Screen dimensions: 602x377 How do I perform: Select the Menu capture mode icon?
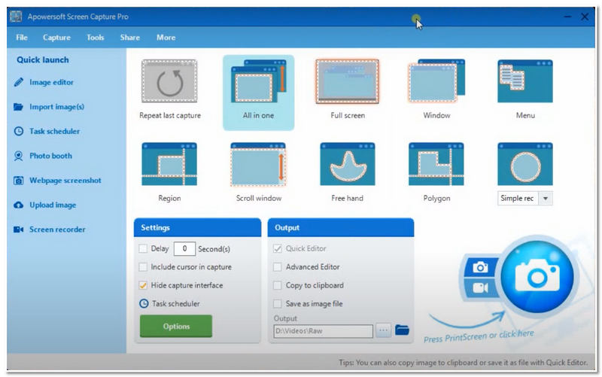(x=525, y=81)
